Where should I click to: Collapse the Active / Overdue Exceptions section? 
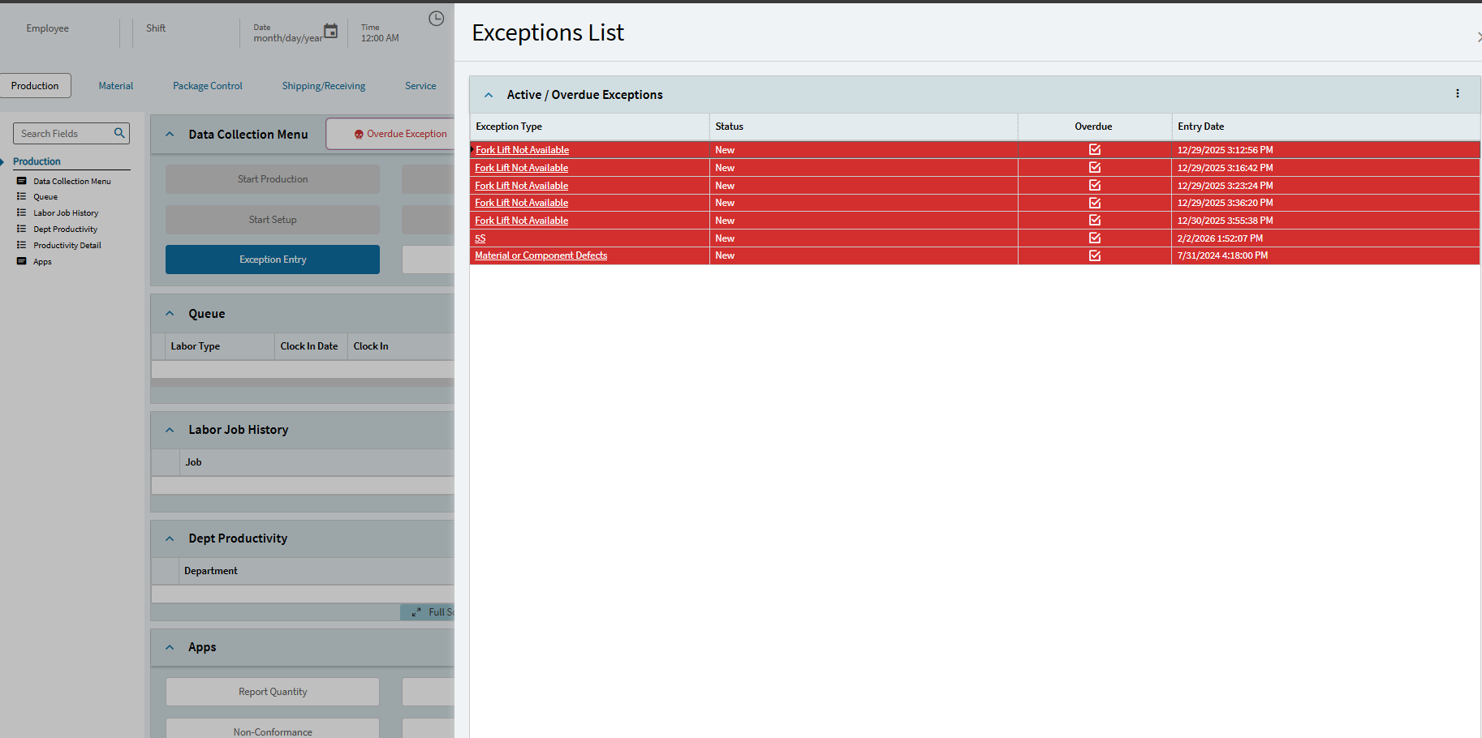click(x=489, y=95)
